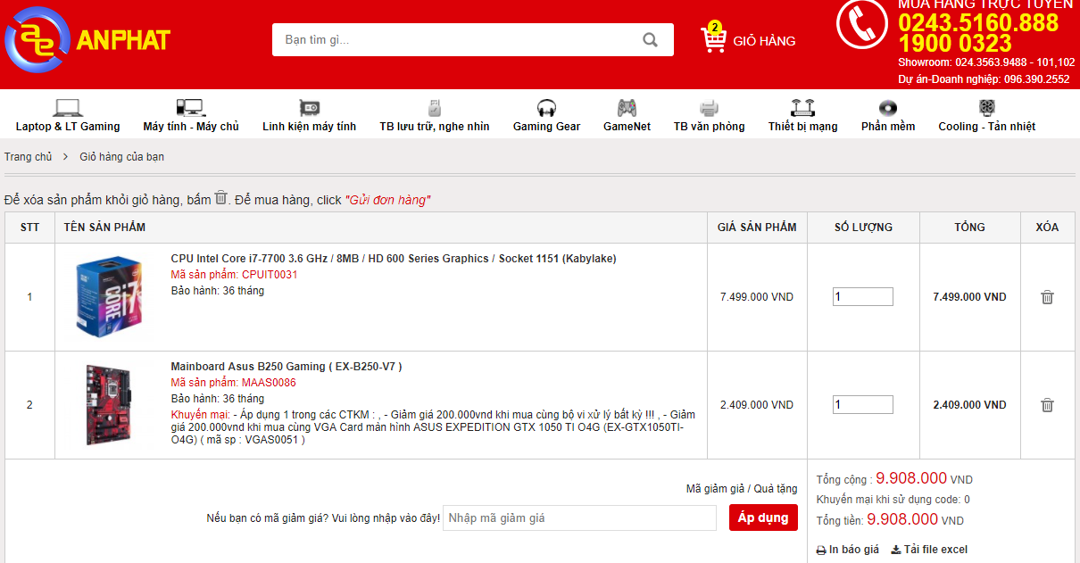Click the Showroom phone number line
The width and height of the screenshot is (1080, 563).
tap(986, 62)
